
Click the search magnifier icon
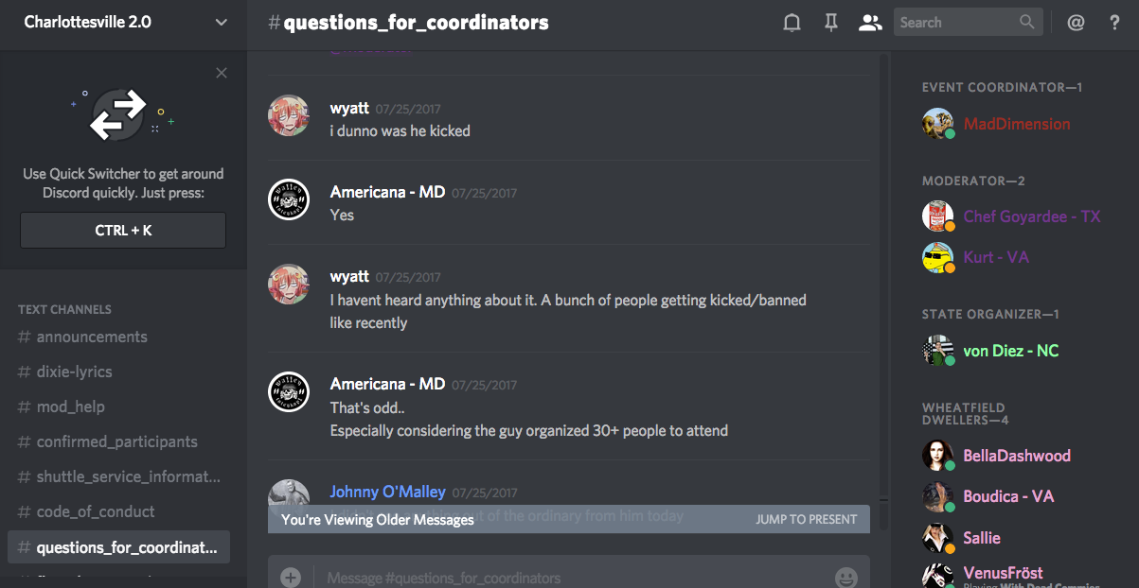1027,22
